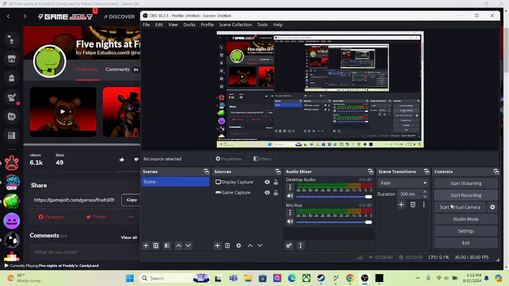
Task: Delete scene transition trash icon
Action: tap(413, 205)
